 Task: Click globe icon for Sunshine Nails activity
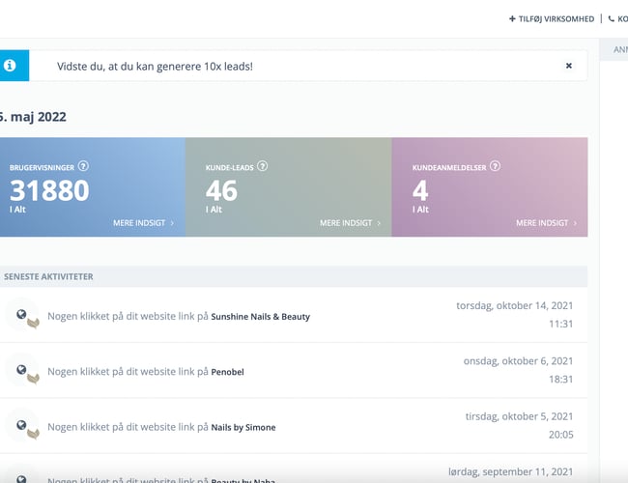point(21,315)
